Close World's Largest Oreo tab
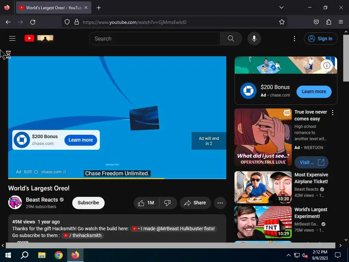Screen dimensions: 349x262 click(x=86, y=8)
